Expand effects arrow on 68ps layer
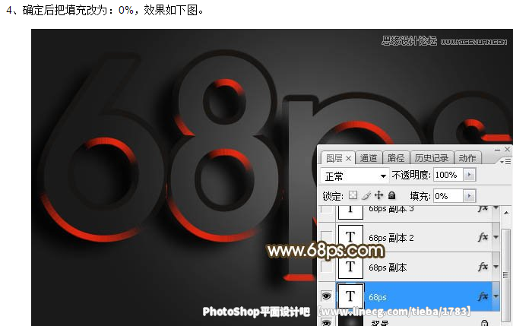Screen dimensions: 513x326 [x=496, y=296]
